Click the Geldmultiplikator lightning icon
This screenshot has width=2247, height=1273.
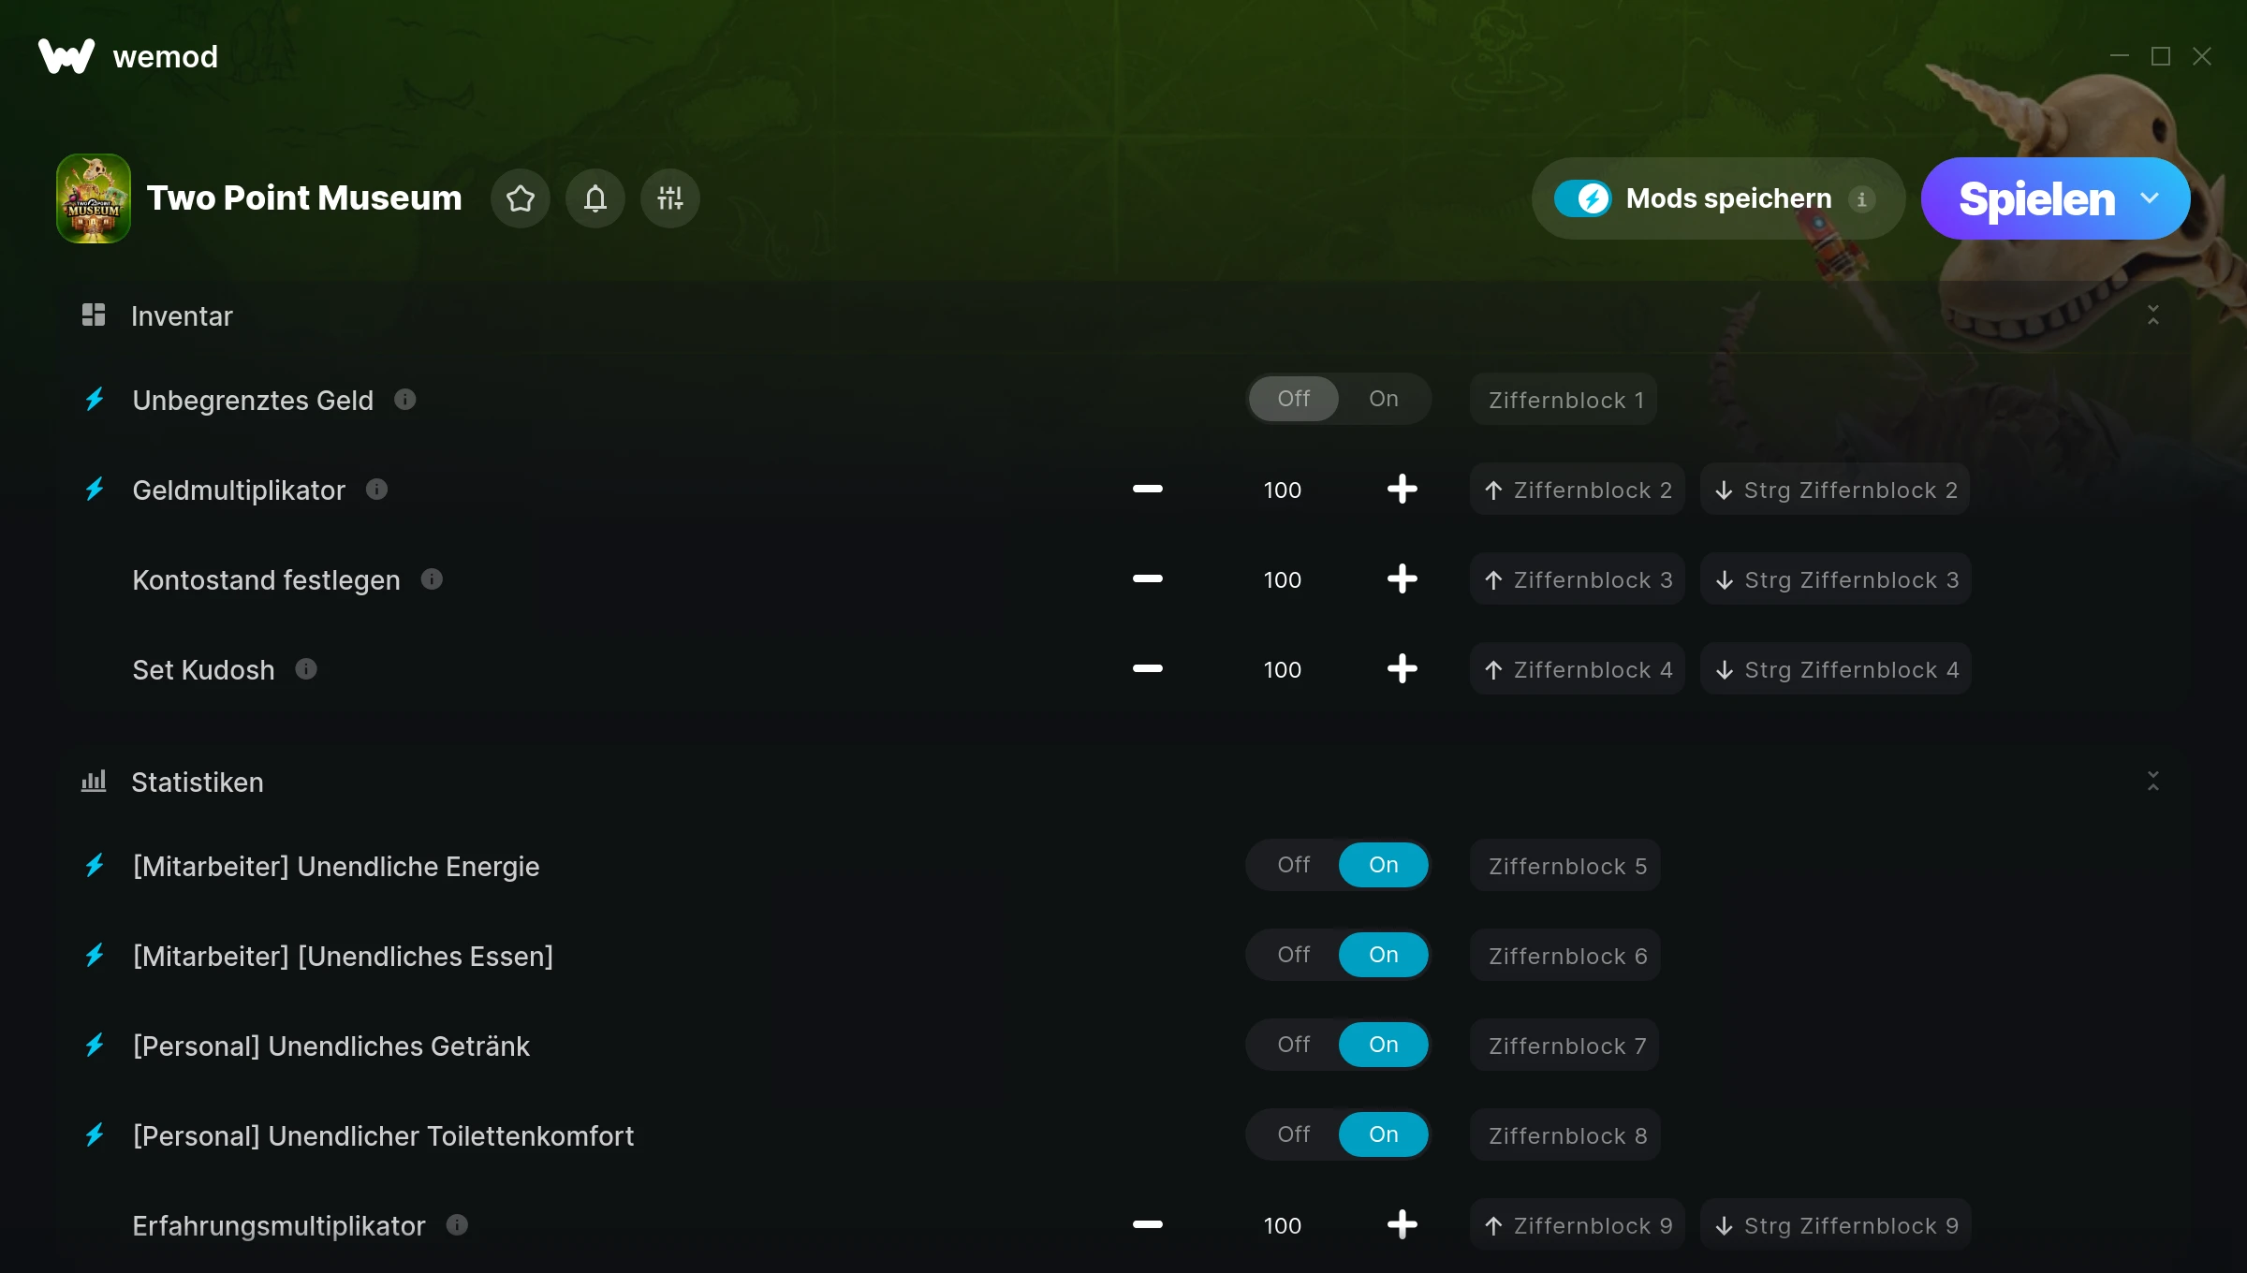(95, 490)
